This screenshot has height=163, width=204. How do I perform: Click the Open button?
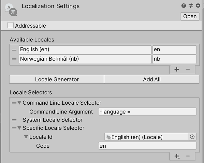click(x=190, y=16)
